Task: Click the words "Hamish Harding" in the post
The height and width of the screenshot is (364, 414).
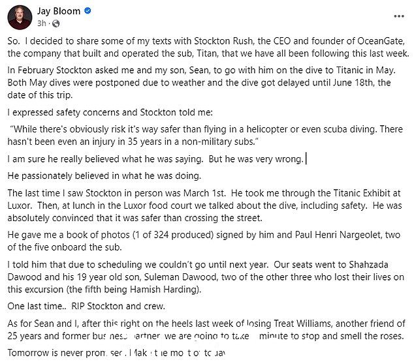Action: (164, 290)
